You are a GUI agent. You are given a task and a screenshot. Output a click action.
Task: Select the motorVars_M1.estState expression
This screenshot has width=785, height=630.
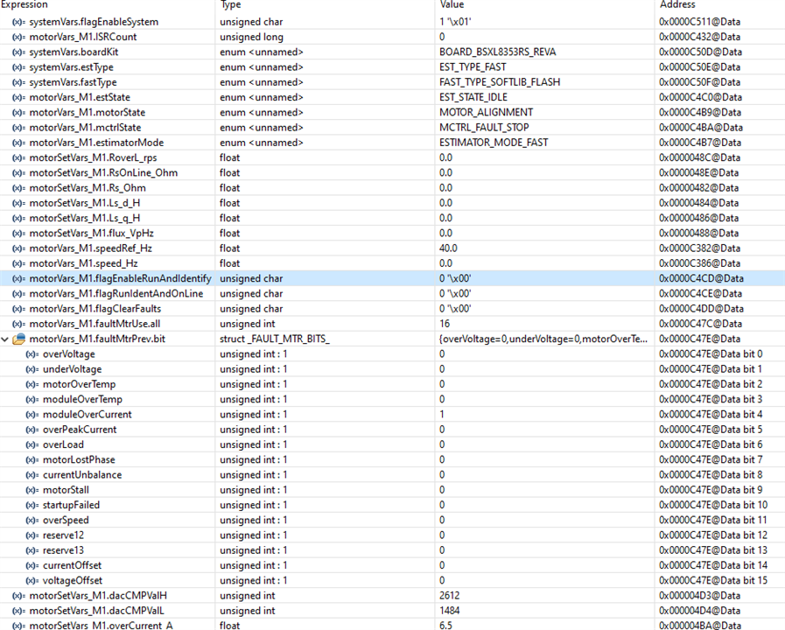80,97
